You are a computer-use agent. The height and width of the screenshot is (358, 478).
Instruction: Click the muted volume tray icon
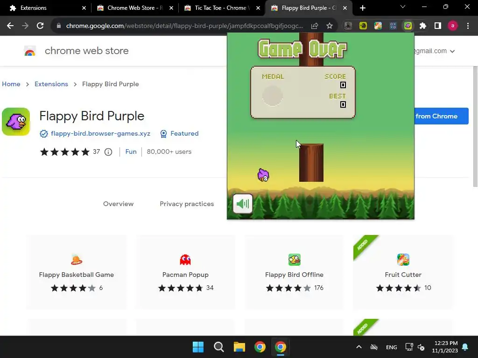click(422, 347)
